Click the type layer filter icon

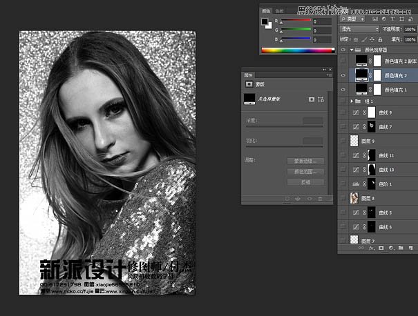pos(392,19)
